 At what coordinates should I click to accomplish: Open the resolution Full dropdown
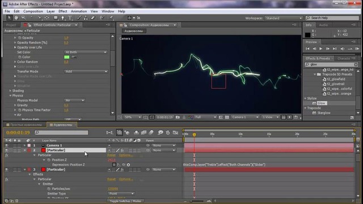[205, 117]
